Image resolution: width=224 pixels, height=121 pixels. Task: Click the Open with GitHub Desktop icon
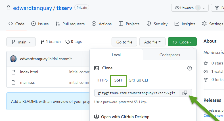(97, 117)
